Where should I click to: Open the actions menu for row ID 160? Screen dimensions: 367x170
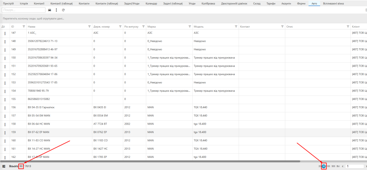[5, 141]
